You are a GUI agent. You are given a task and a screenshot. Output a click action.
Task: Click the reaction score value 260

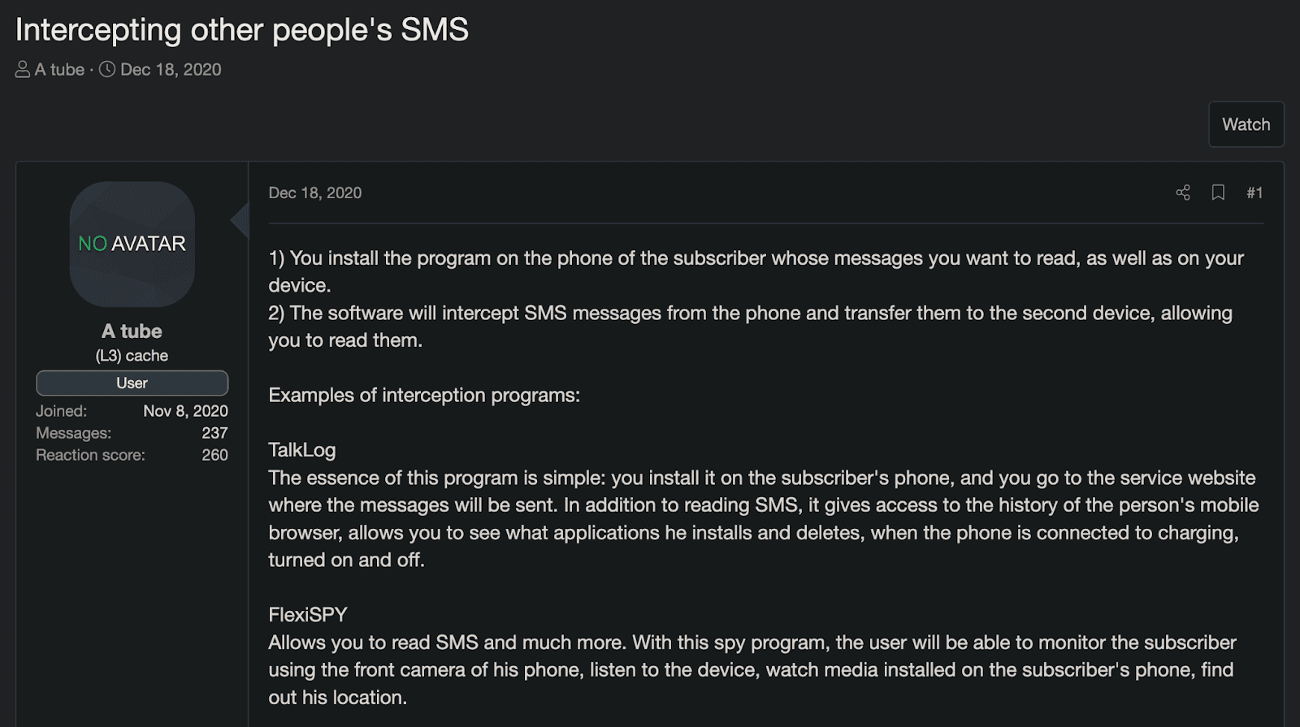(214, 455)
